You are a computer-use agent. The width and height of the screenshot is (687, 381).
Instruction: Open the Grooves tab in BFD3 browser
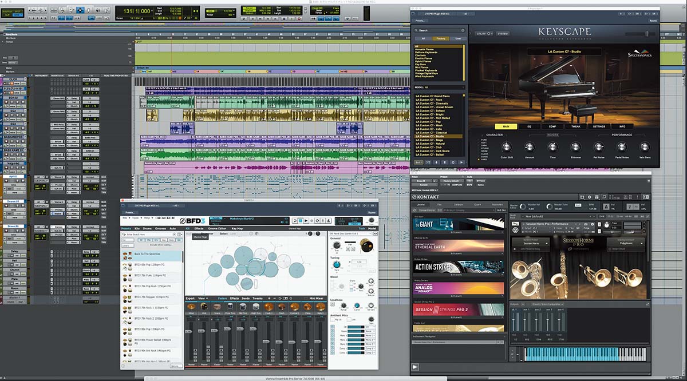tap(160, 228)
